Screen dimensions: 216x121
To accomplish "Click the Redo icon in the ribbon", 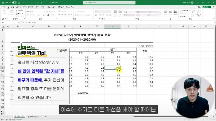I will coord(4,14).
